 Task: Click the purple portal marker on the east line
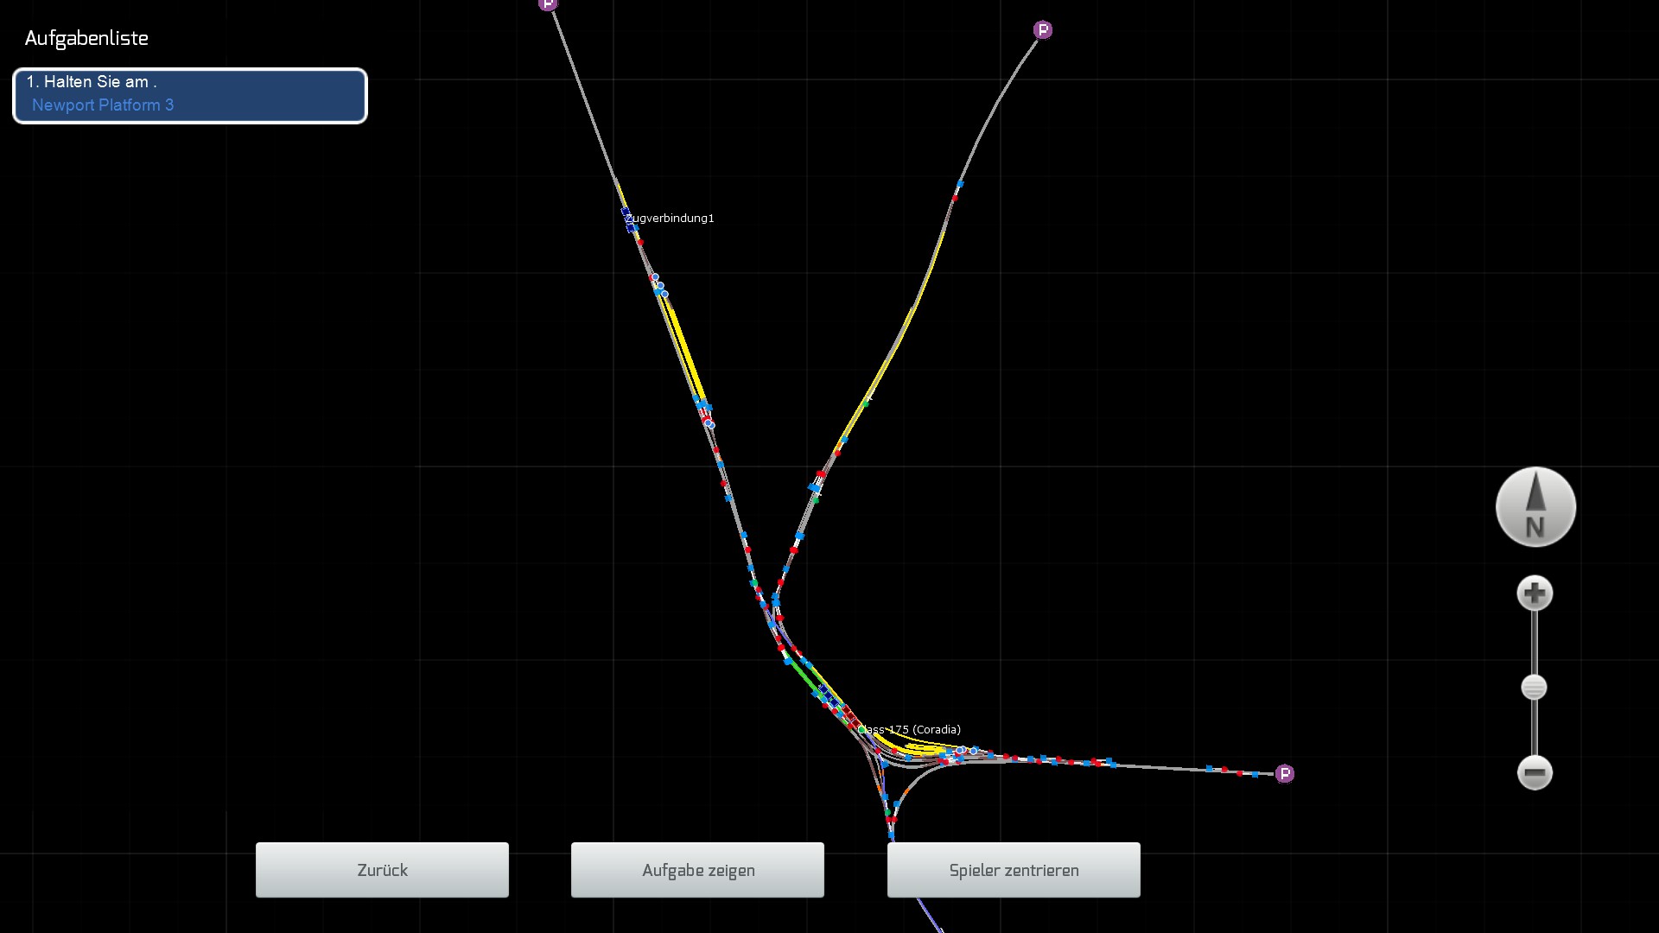(1285, 773)
